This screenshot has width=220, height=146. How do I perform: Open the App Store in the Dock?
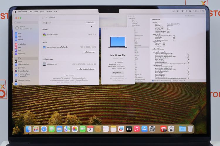(x=144, y=129)
